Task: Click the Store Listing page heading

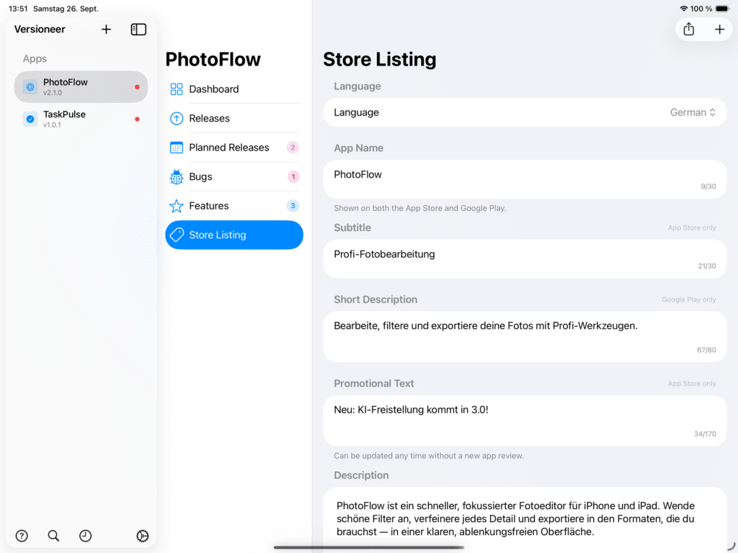Action: [379, 59]
